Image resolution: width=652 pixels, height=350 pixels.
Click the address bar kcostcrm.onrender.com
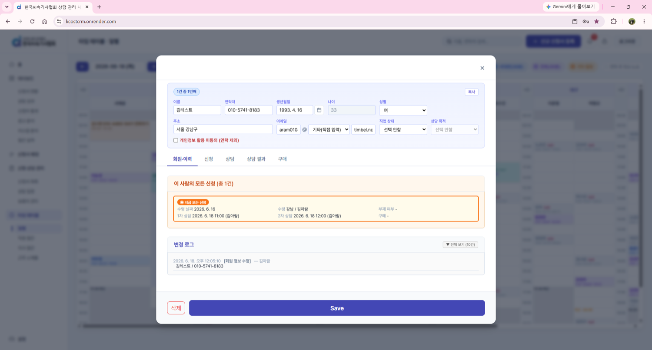coord(91,21)
